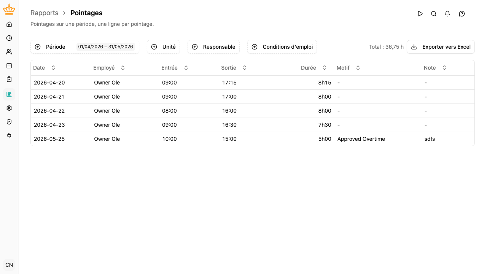Sort table by Durée column

point(314,68)
